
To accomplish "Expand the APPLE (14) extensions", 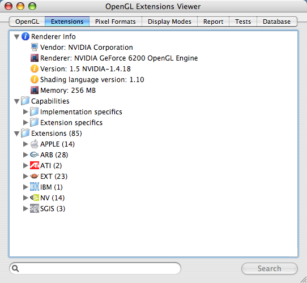I will 25,144.
